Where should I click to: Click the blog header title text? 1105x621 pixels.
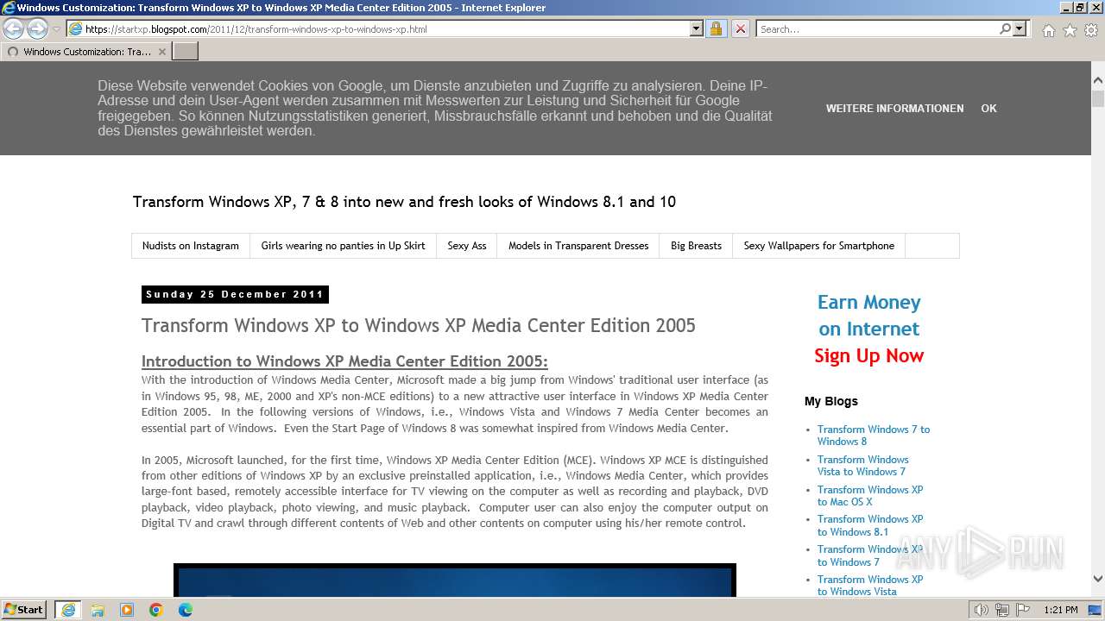tap(404, 202)
